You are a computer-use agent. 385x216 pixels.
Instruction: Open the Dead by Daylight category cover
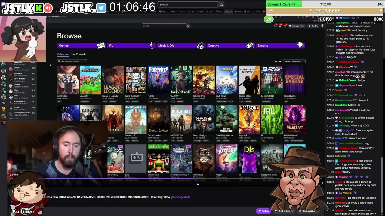(x=204, y=119)
